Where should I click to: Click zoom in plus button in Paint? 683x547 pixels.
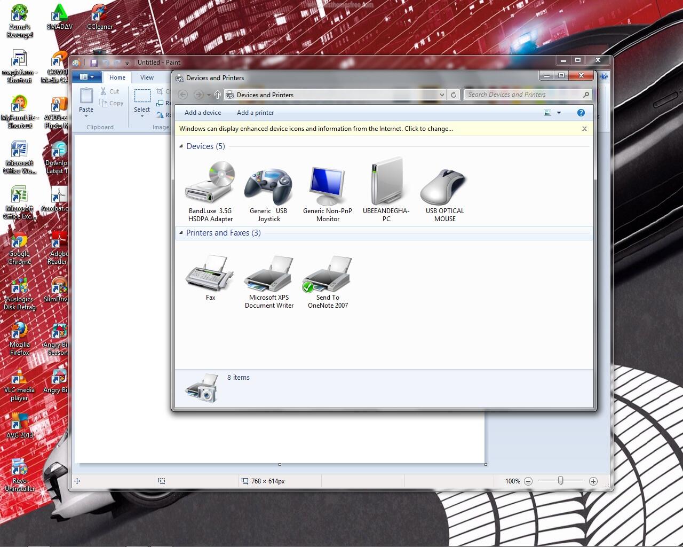click(593, 481)
